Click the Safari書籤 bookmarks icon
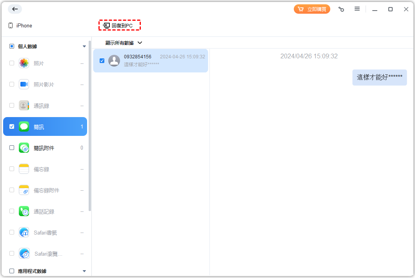Viewport: 415px width, 278px height. pos(24,233)
